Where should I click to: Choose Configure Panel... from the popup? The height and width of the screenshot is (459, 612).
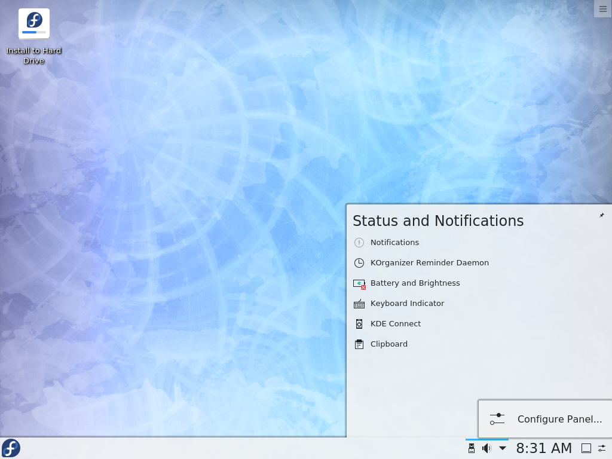click(x=545, y=419)
